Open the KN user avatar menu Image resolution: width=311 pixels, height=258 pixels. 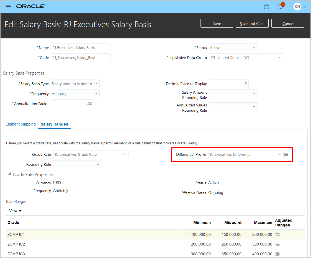pyautogui.click(x=299, y=7)
